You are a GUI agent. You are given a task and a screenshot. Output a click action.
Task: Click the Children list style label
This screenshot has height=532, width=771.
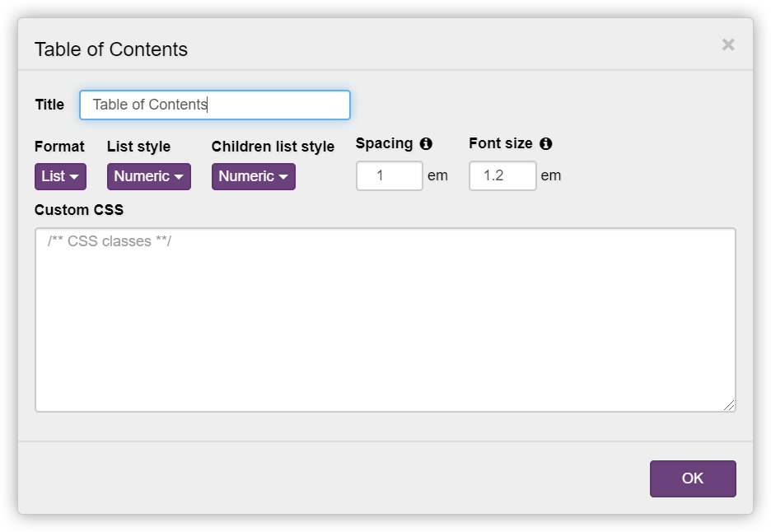coord(273,147)
